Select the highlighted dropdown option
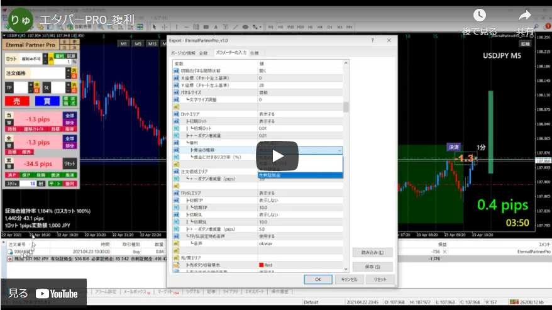 click(301, 175)
